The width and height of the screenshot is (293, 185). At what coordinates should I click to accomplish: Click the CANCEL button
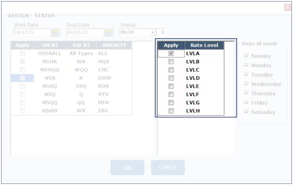coord(168,168)
